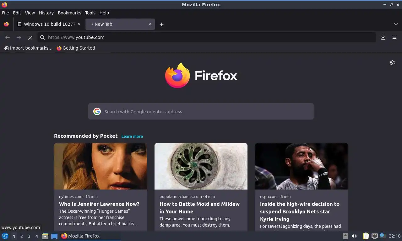This screenshot has width=402, height=241.
Task: Open the Bookmarks menu
Action: click(x=69, y=13)
